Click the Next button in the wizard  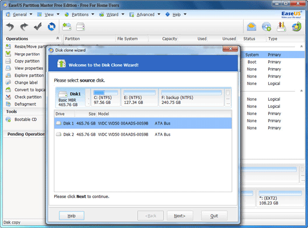tap(180, 216)
